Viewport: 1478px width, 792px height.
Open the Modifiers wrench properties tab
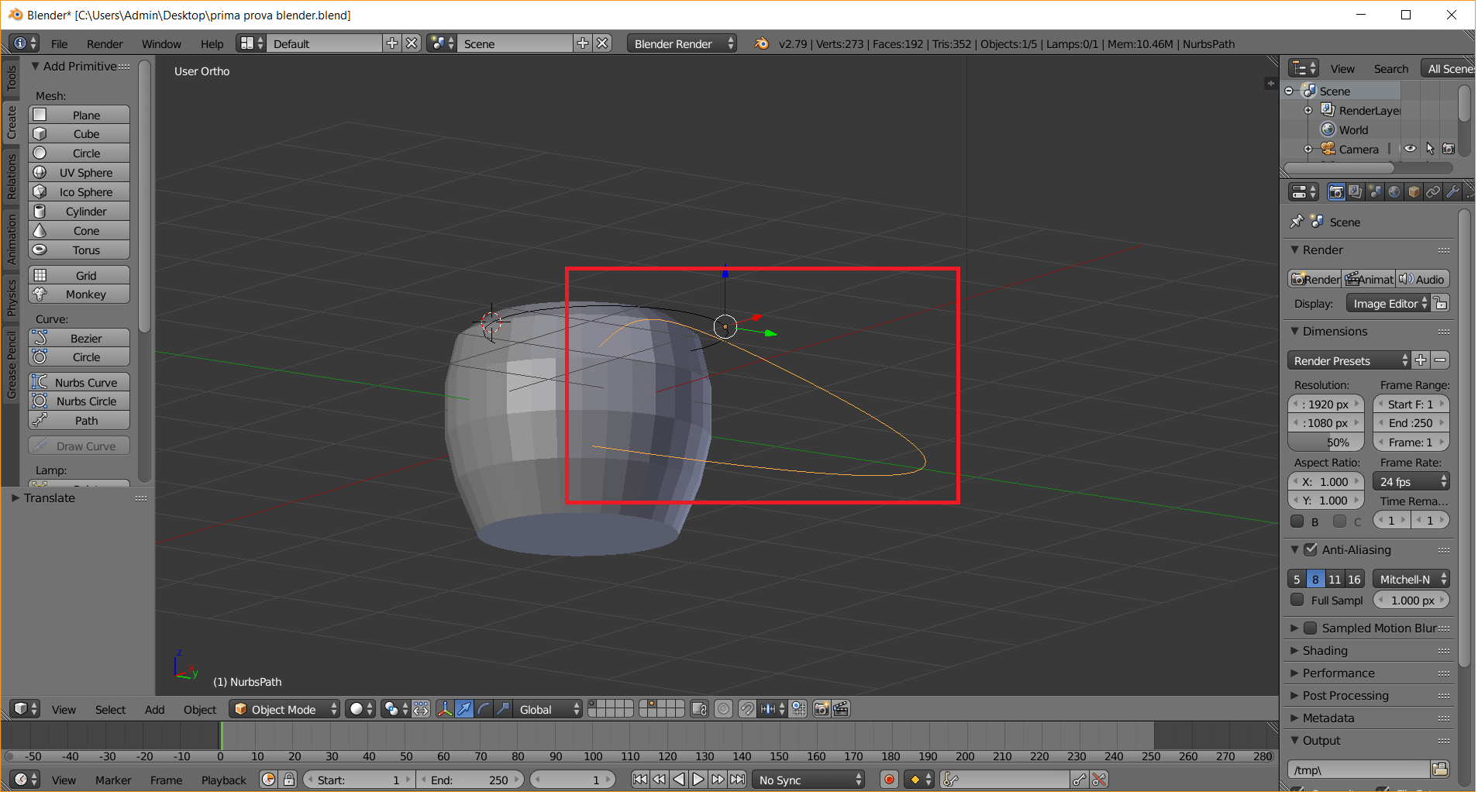click(1452, 192)
